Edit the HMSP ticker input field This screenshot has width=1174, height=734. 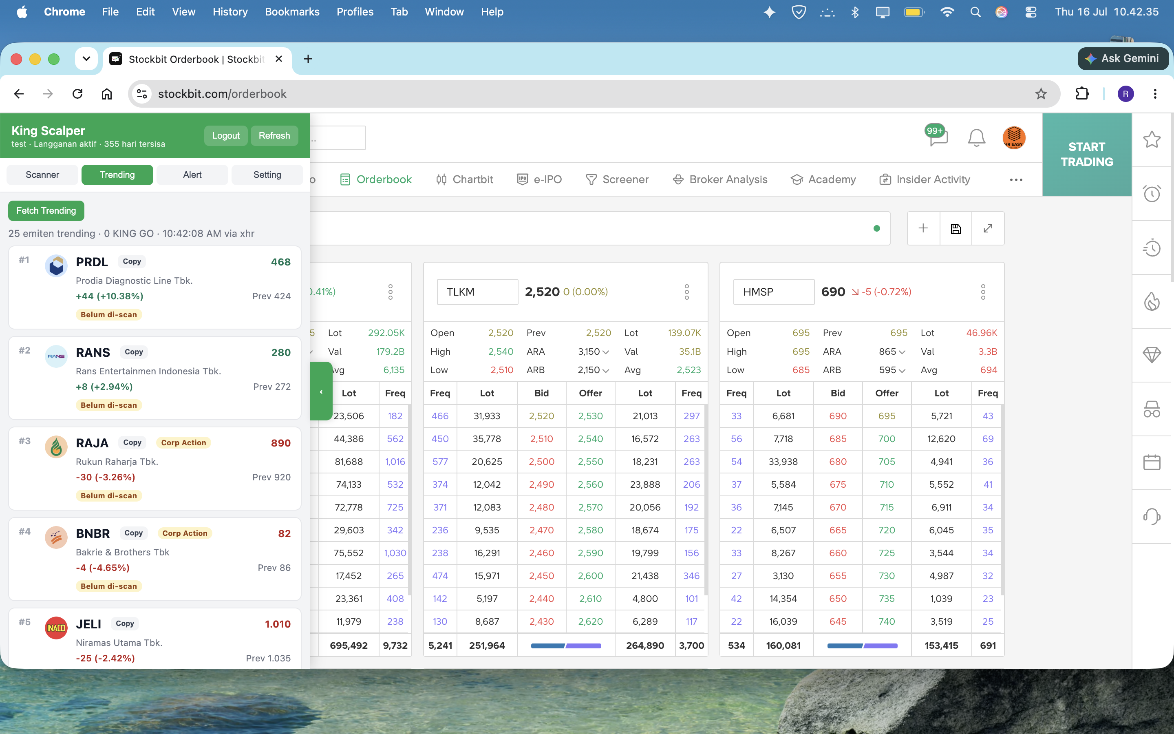point(774,292)
